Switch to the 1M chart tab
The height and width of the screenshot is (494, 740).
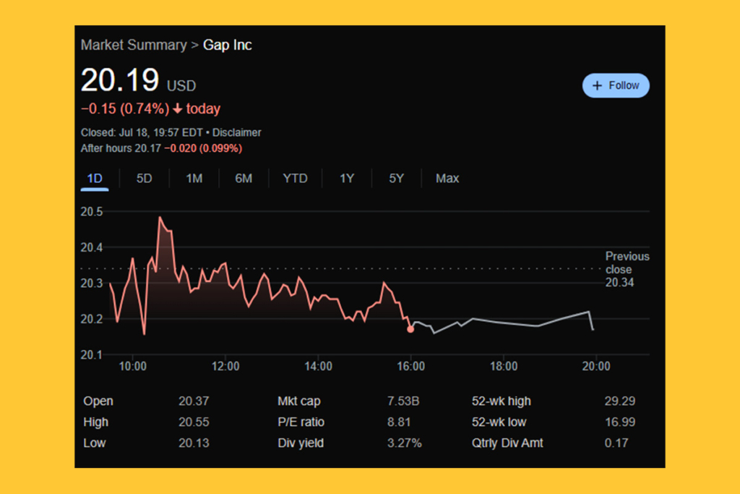194,179
